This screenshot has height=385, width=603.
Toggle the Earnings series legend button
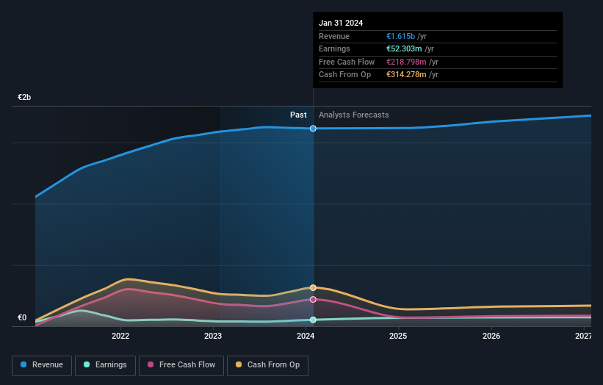105,365
